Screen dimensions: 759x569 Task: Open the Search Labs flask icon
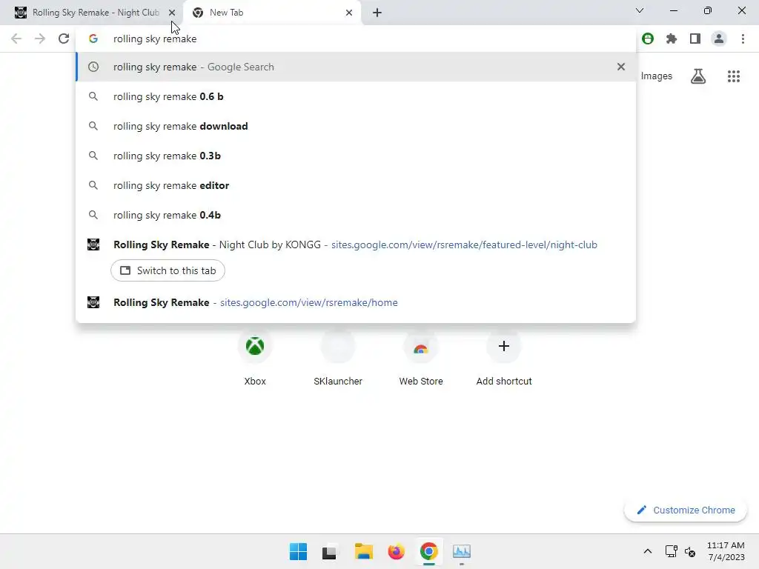click(698, 76)
